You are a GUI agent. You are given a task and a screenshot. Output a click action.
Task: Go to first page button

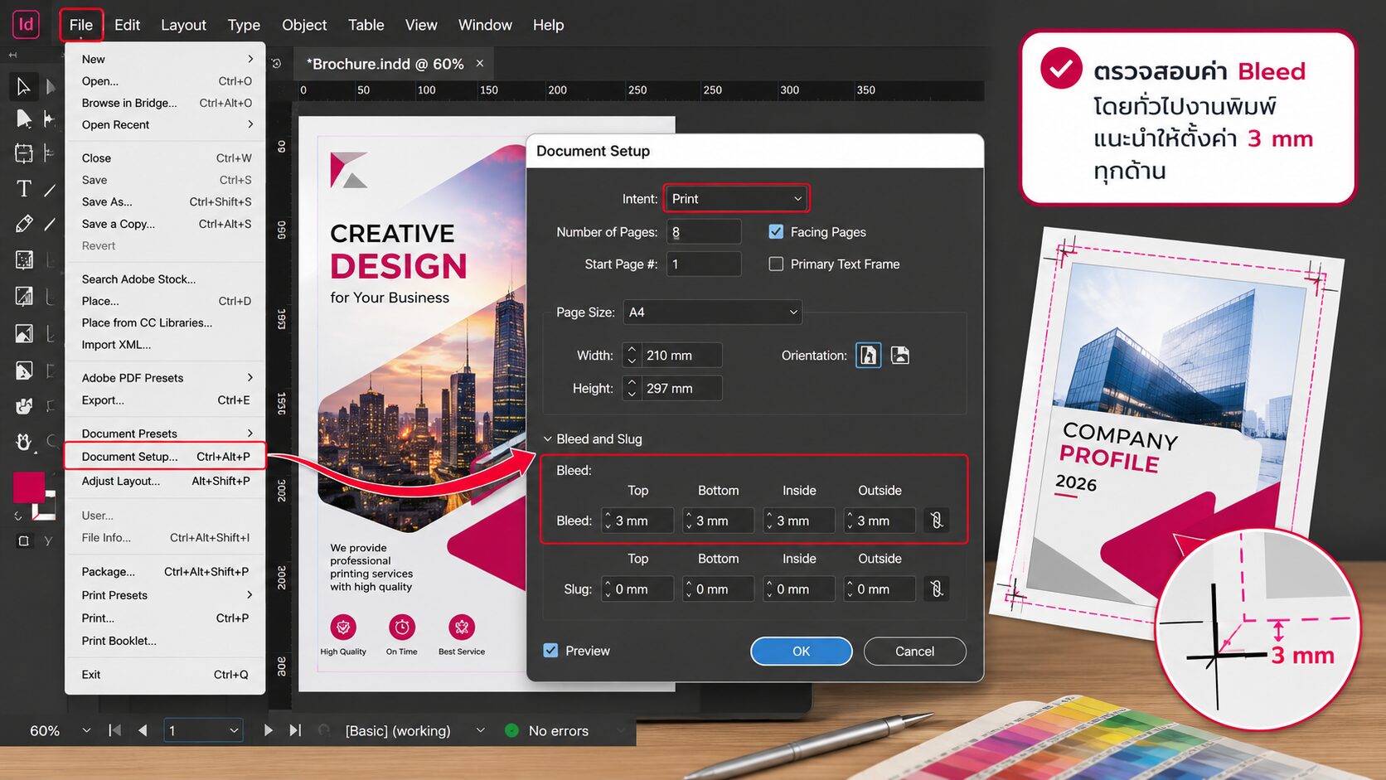(x=114, y=730)
